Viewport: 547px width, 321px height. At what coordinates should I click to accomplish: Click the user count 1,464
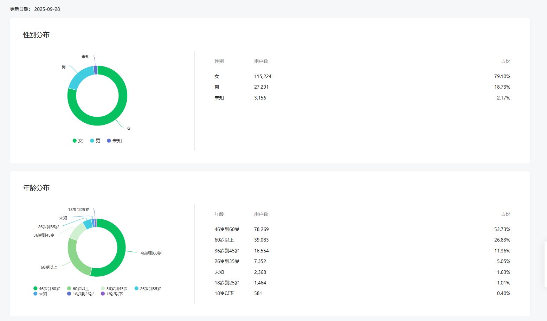click(260, 283)
